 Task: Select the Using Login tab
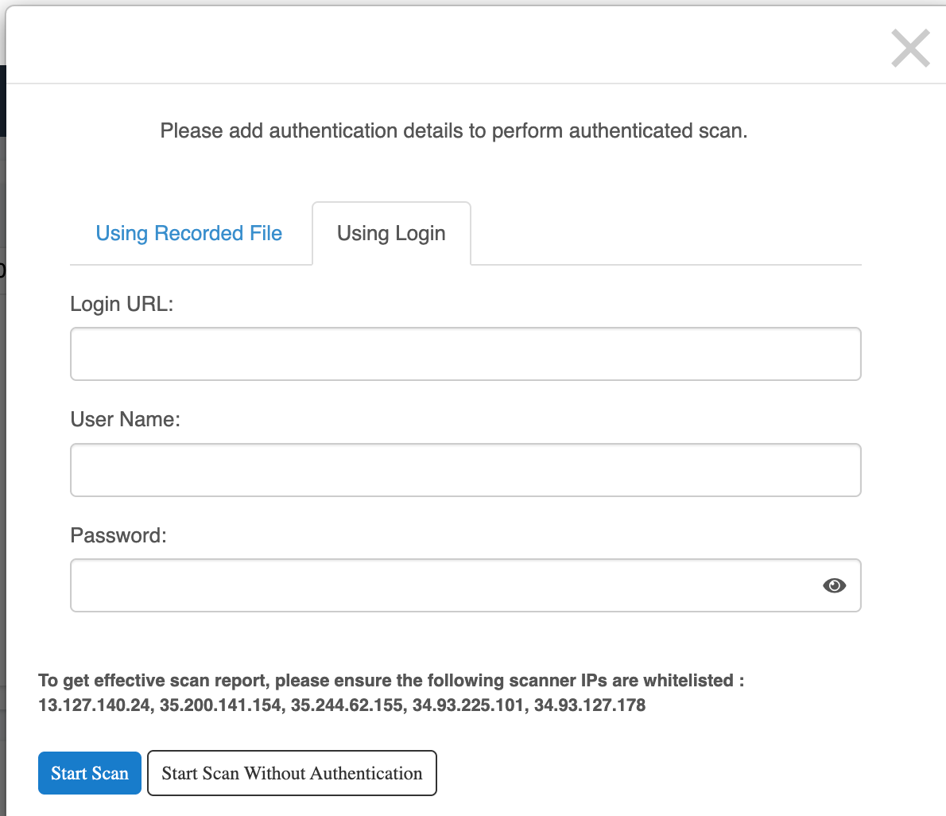pyautogui.click(x=390, y=233)
